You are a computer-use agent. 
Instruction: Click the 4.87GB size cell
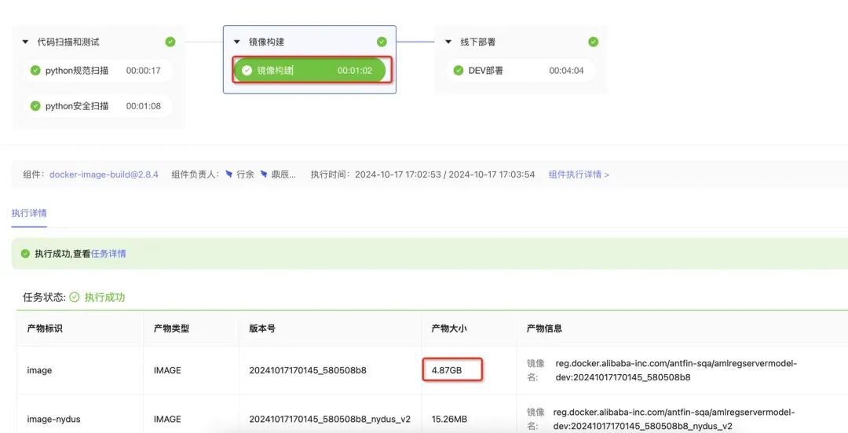447,370
